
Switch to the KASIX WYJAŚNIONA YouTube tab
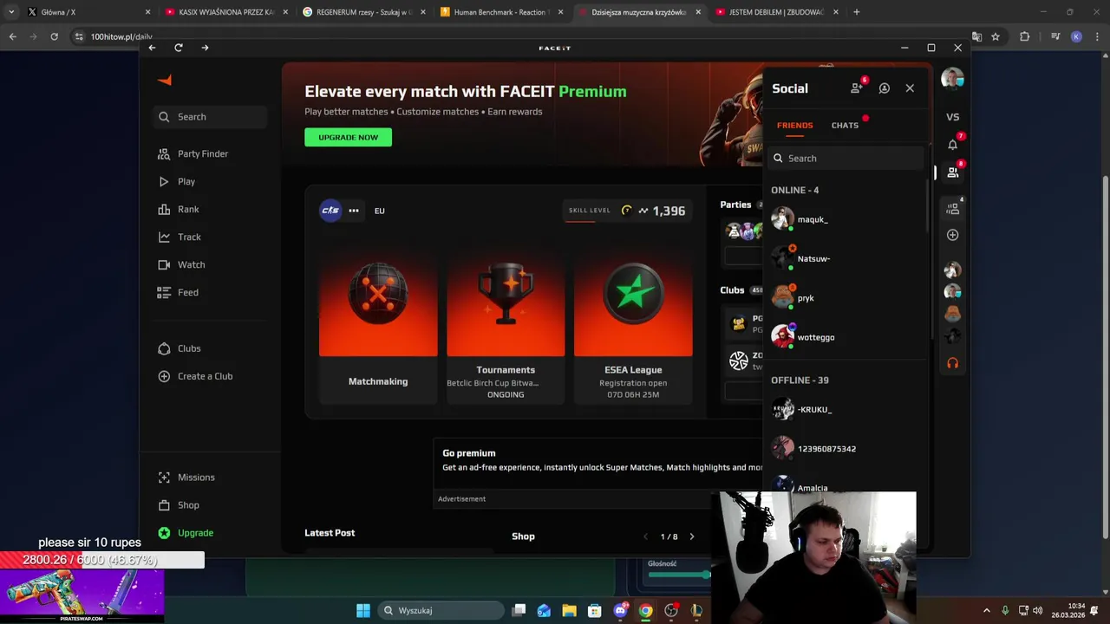point(225,12)
